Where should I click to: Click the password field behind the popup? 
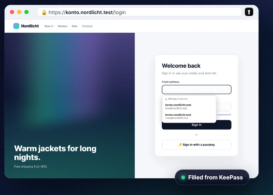point(224,107)
